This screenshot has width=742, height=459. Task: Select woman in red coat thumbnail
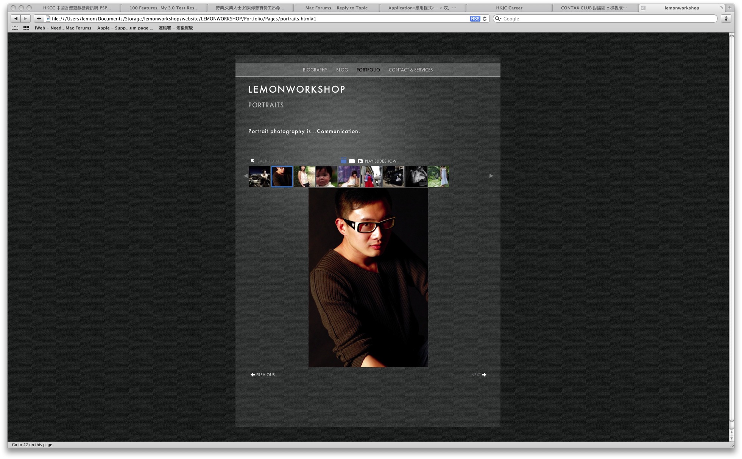click(371, 177)
